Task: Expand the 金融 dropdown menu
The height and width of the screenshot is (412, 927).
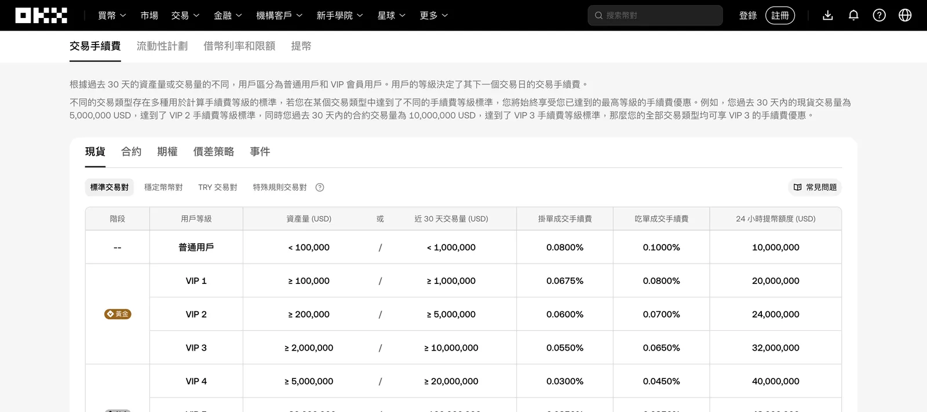Action: tap(228, 16)
